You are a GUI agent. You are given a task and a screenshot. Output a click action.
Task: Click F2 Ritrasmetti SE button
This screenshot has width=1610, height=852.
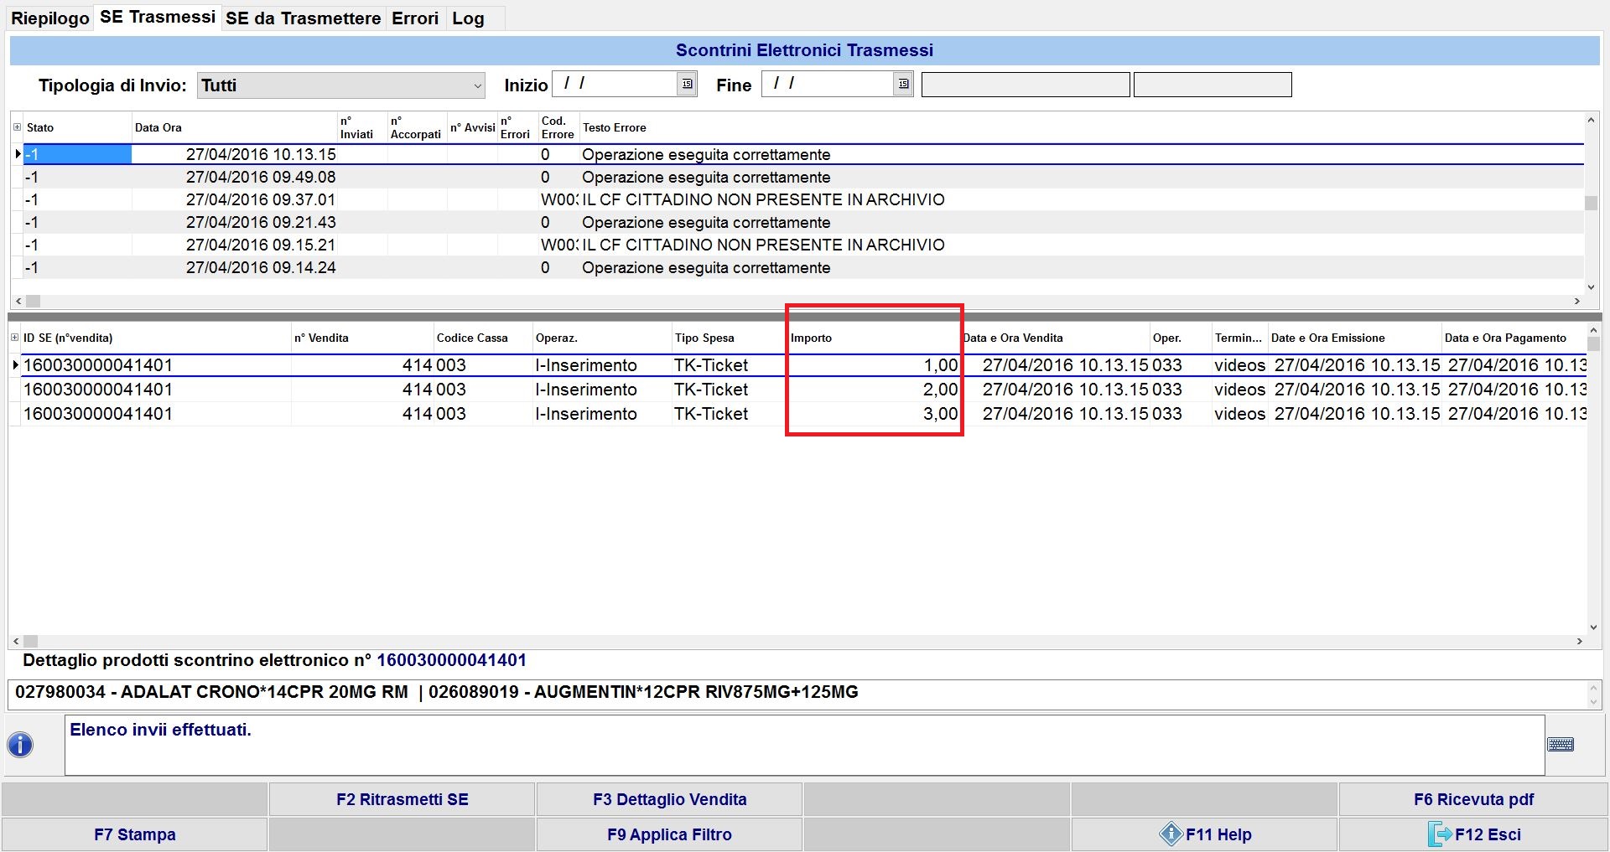tap(402, 799)
